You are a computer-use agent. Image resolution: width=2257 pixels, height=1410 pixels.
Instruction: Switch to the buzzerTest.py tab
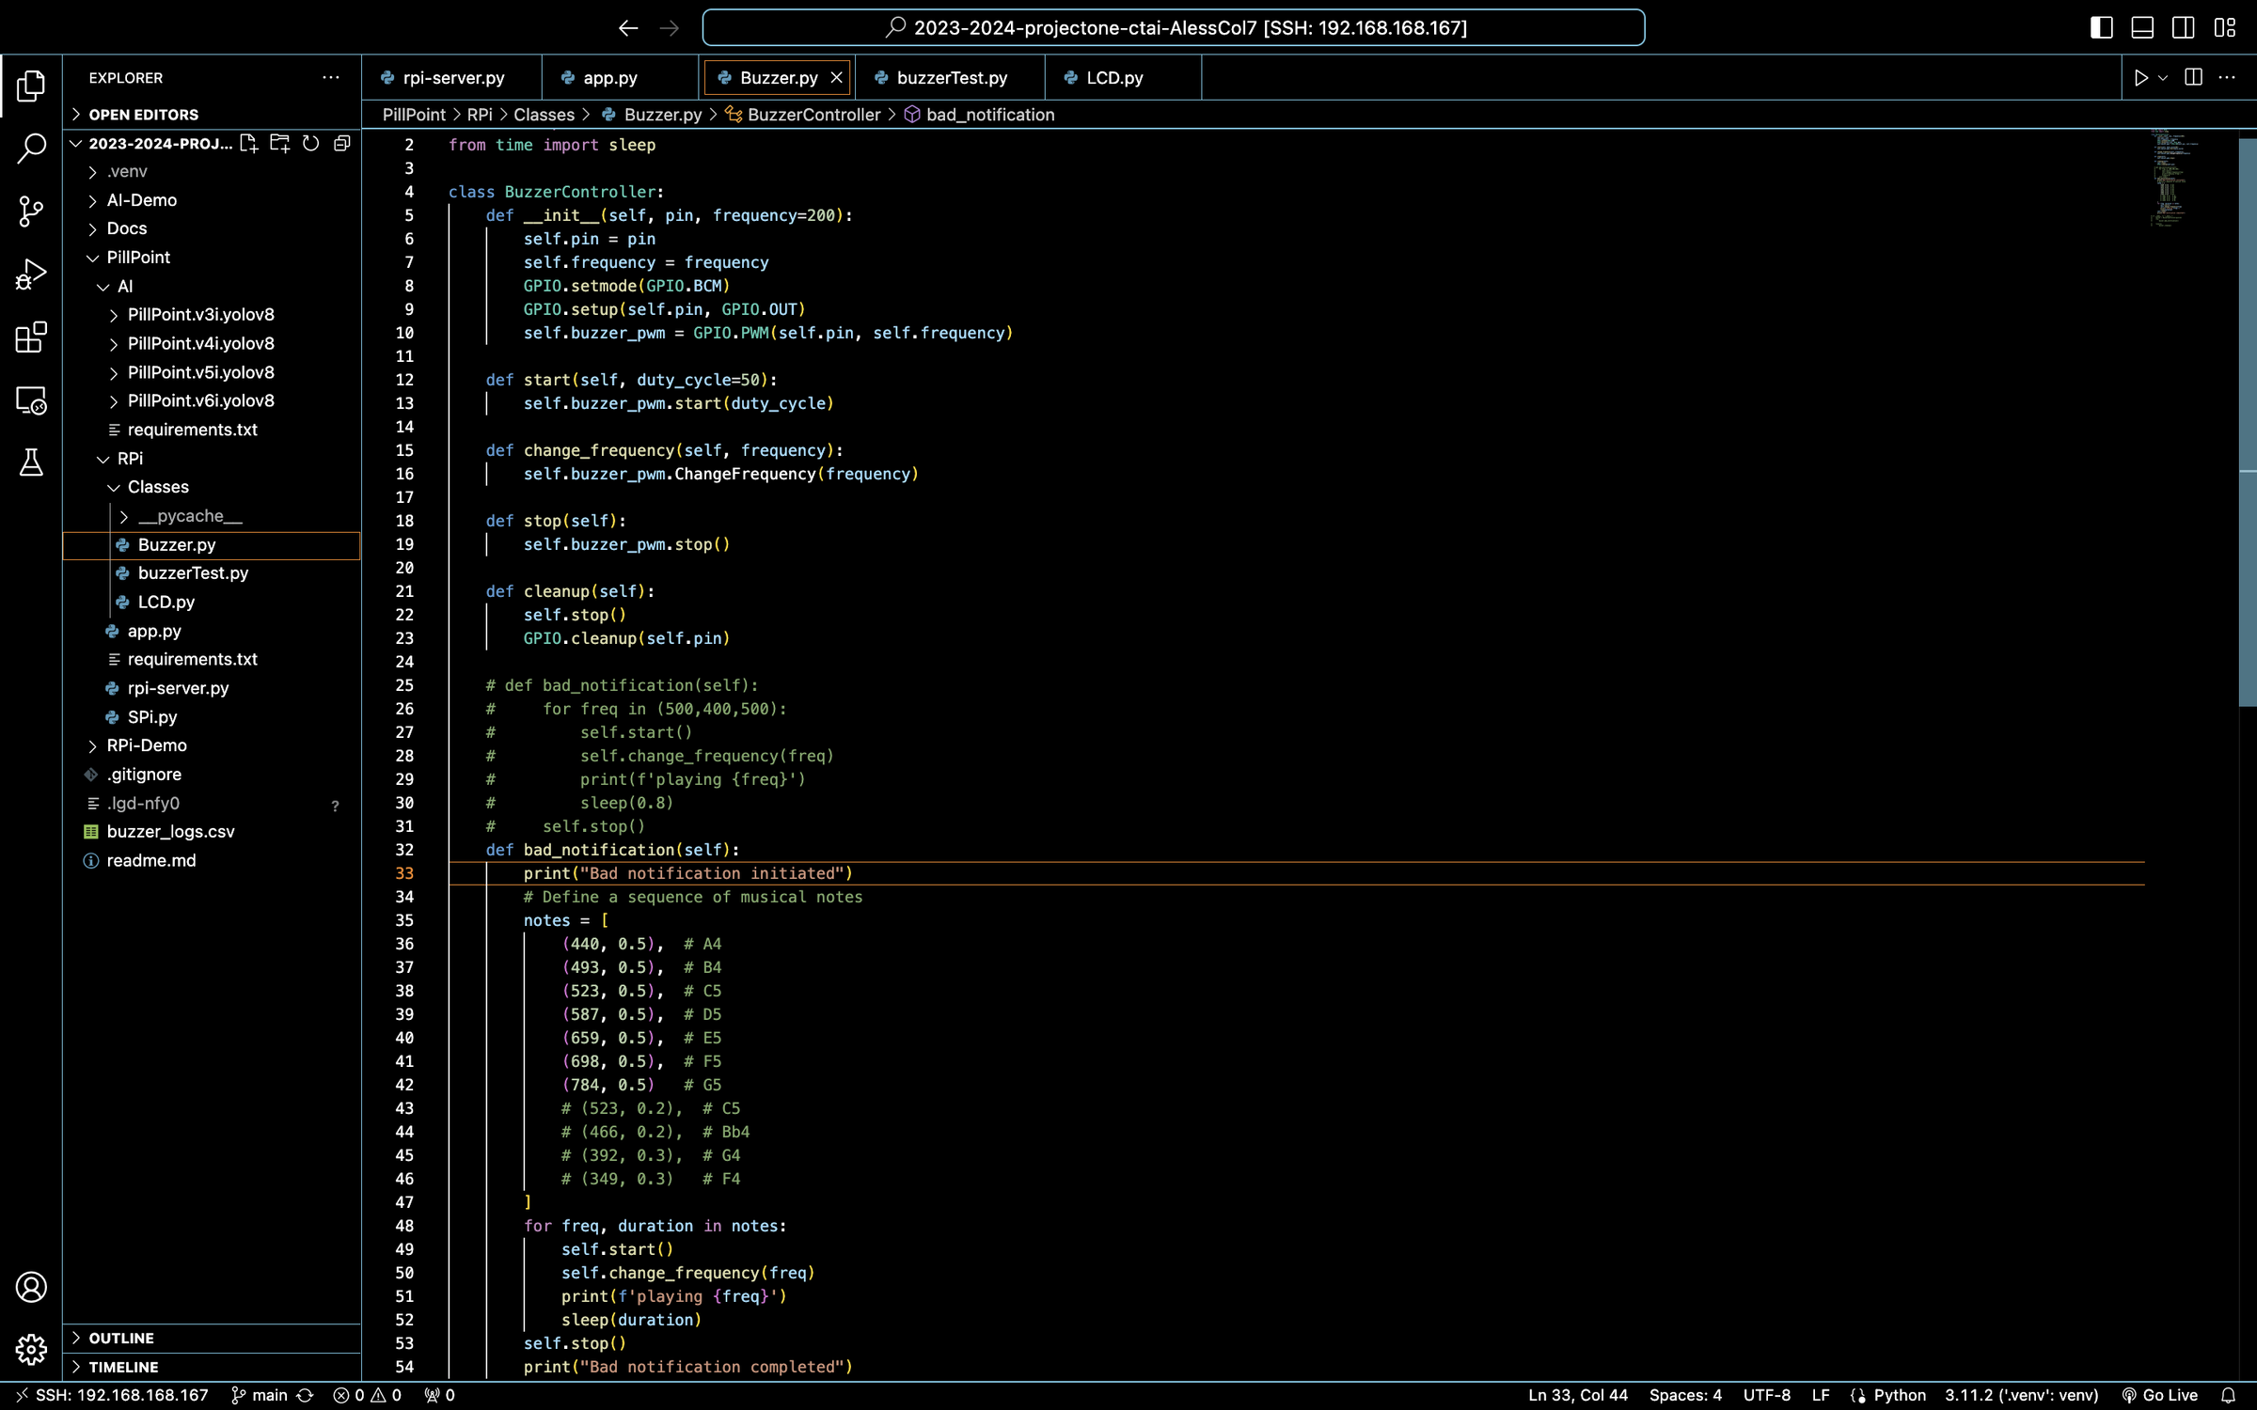tap(951, 78)
